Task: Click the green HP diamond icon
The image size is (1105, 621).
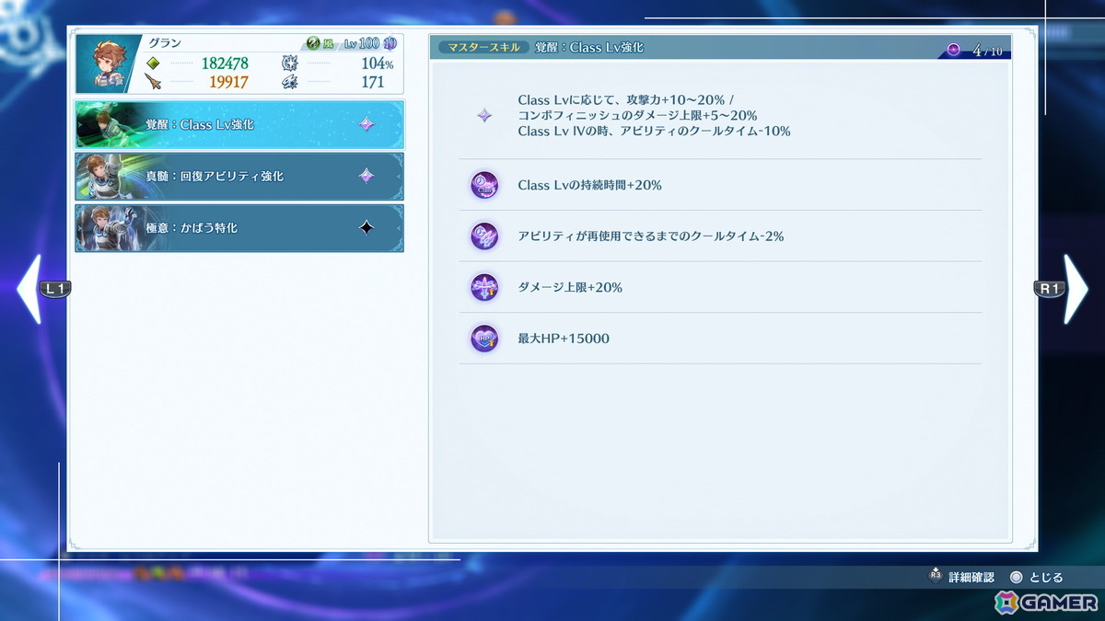Action: click(154, 63)
